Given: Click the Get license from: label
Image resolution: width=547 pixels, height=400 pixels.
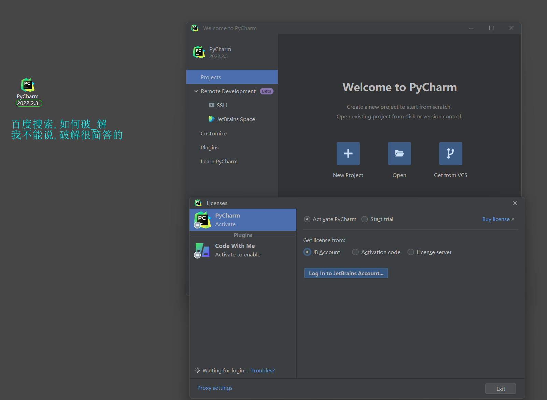Looking at the screenshot, I should 324,240.
